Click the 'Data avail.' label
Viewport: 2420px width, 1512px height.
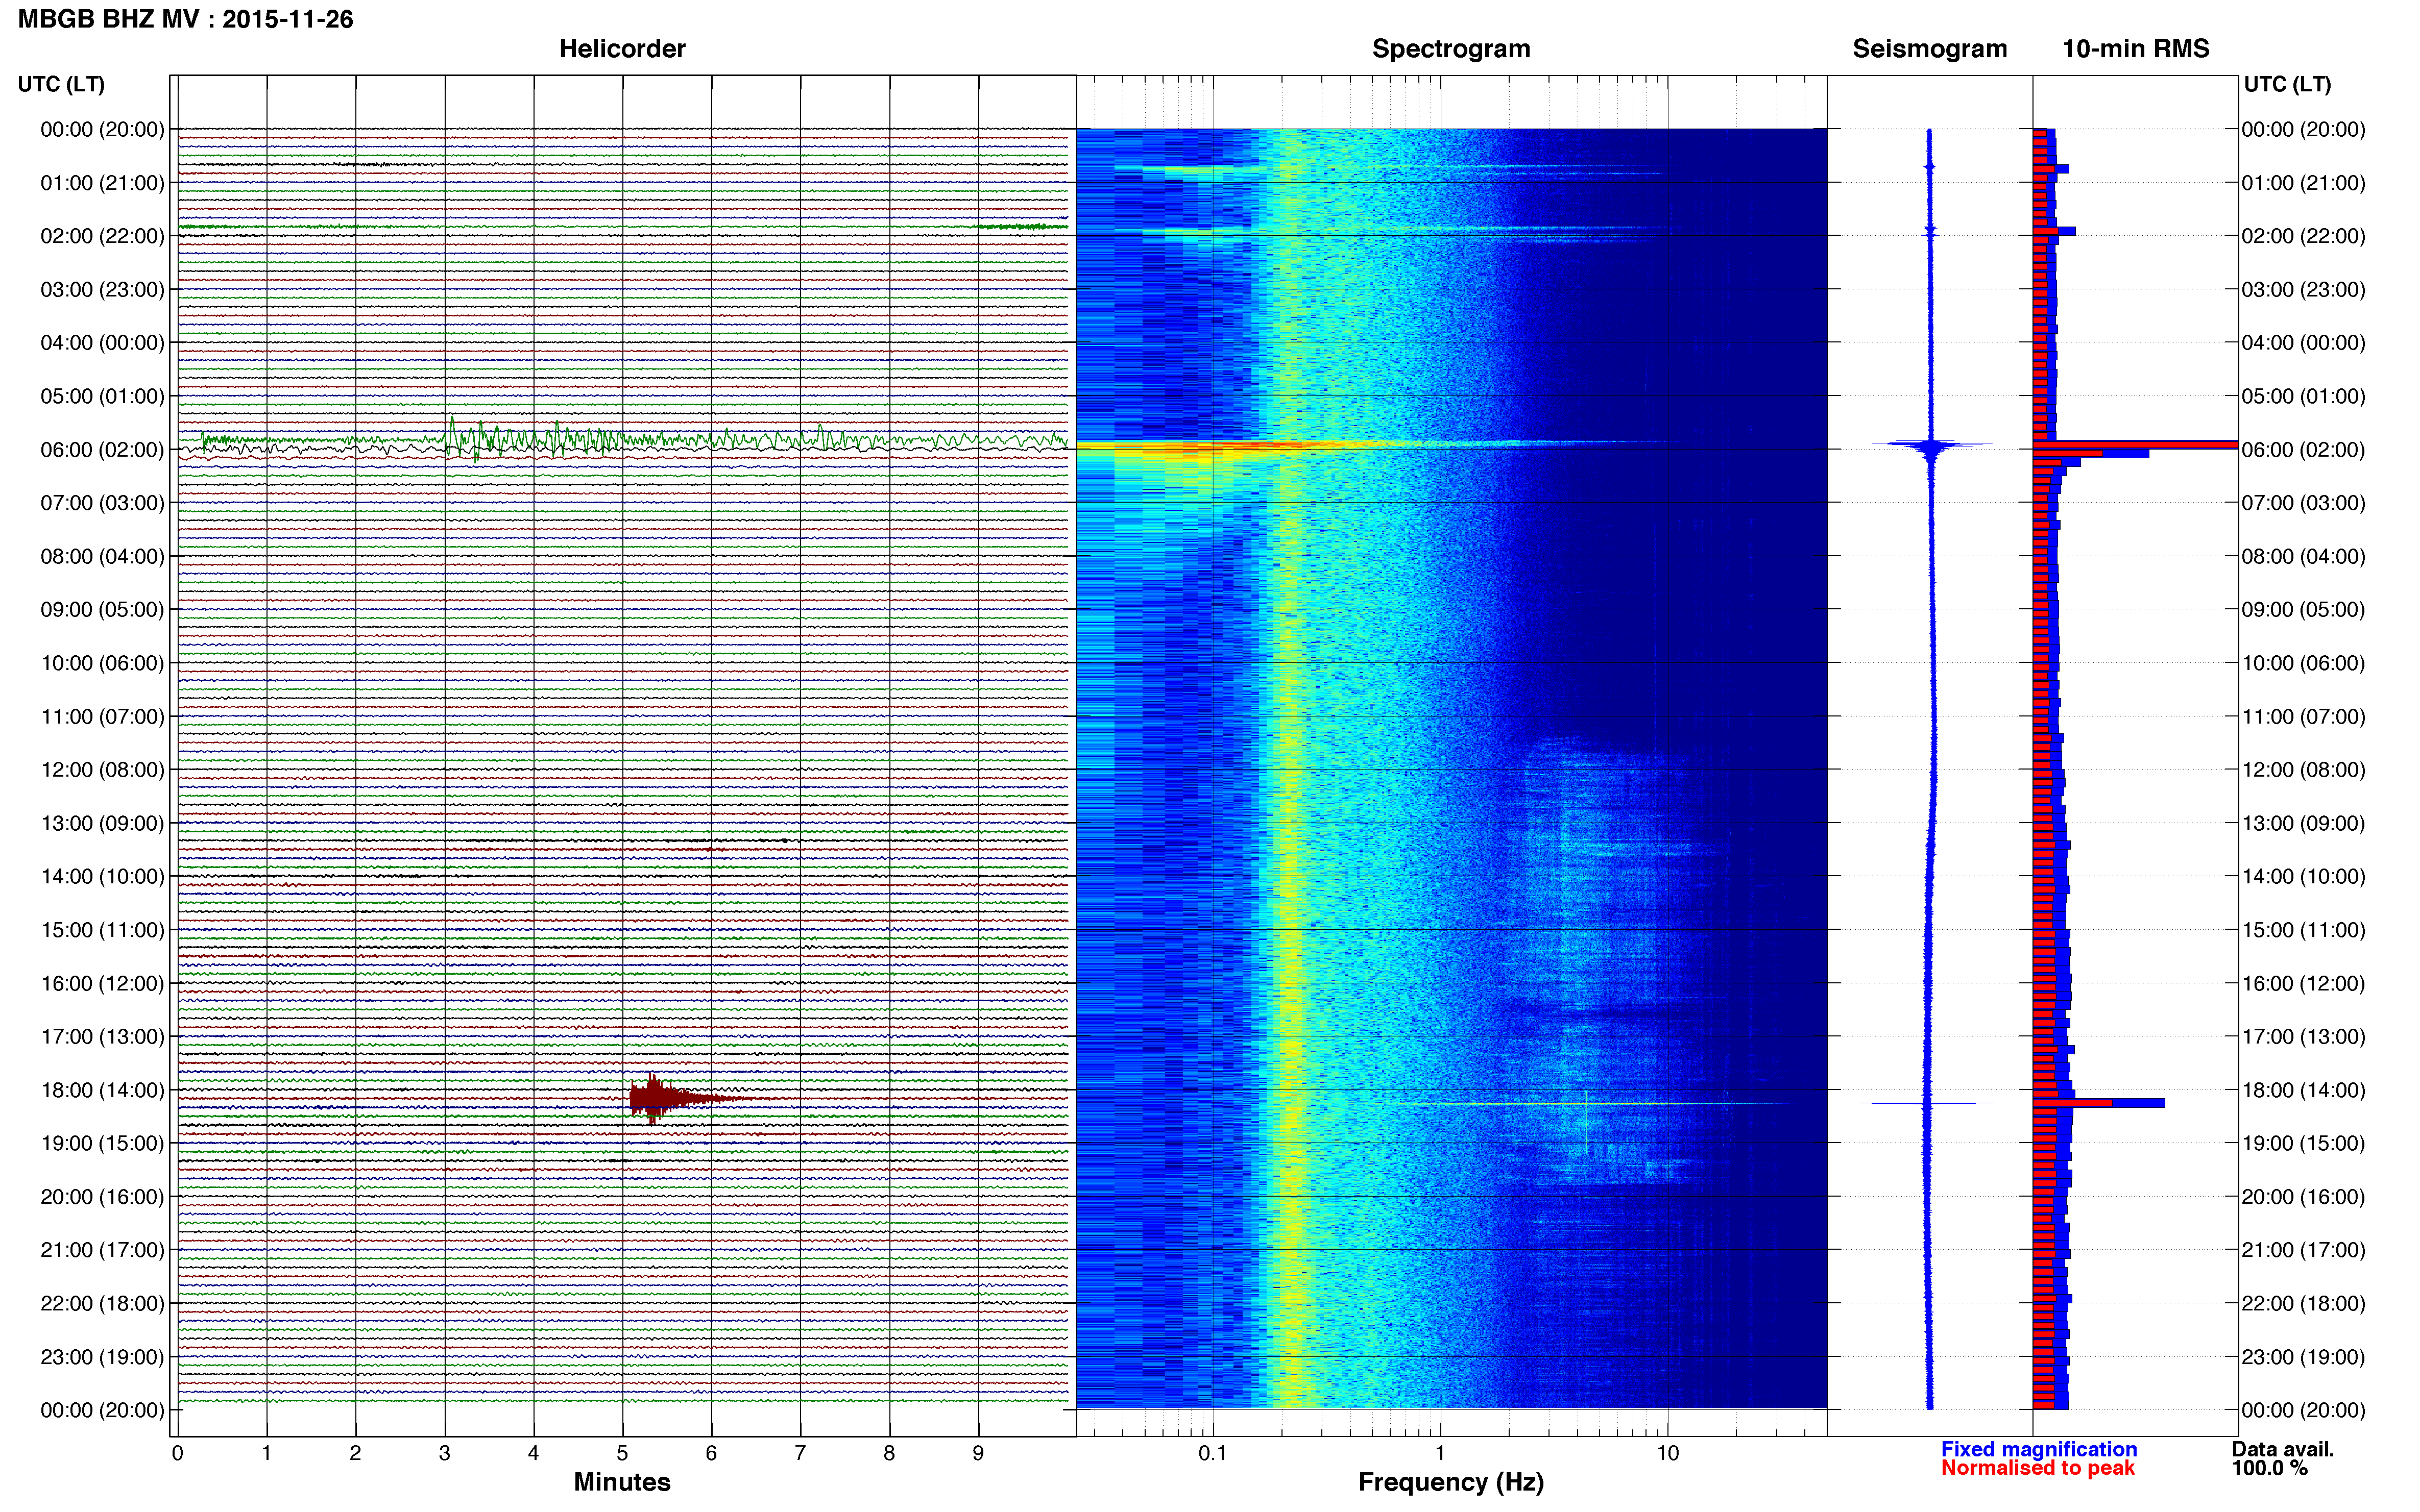pos(2283,1449)
